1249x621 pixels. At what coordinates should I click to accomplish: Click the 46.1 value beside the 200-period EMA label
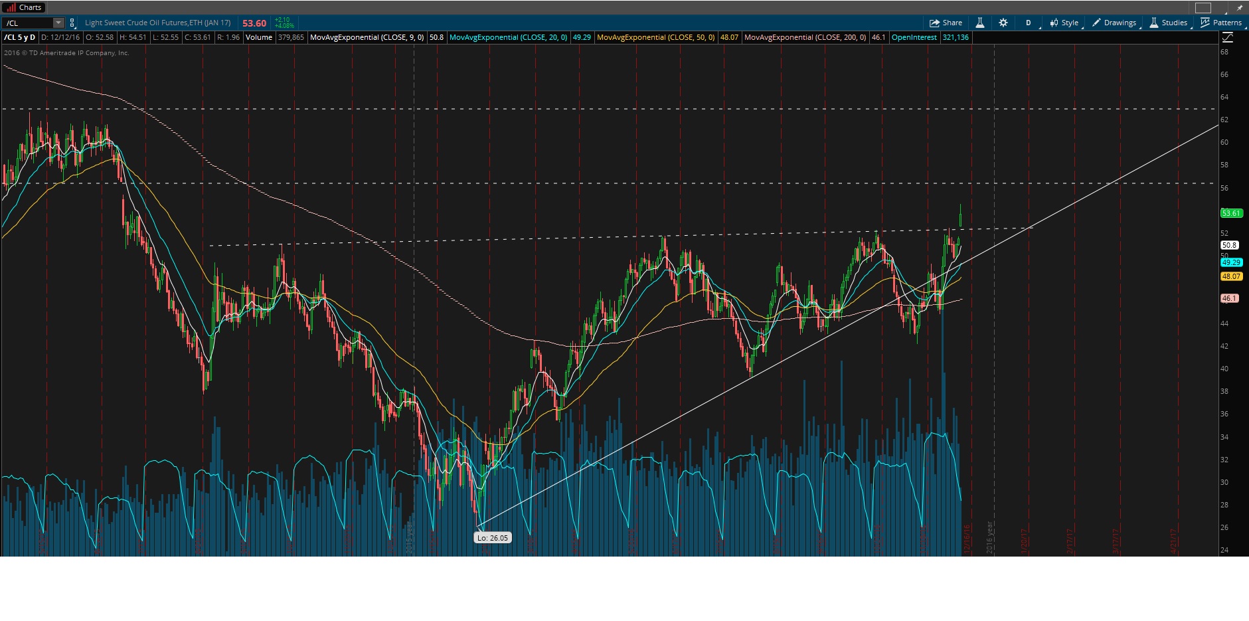tap(878, 37)
